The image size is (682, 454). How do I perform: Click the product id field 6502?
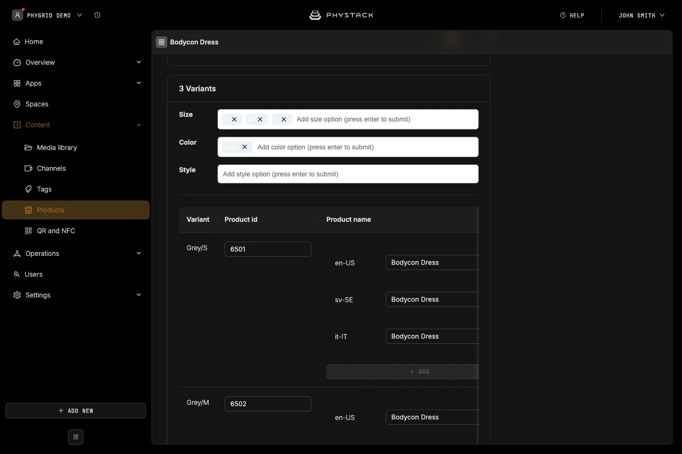point(268,404)
